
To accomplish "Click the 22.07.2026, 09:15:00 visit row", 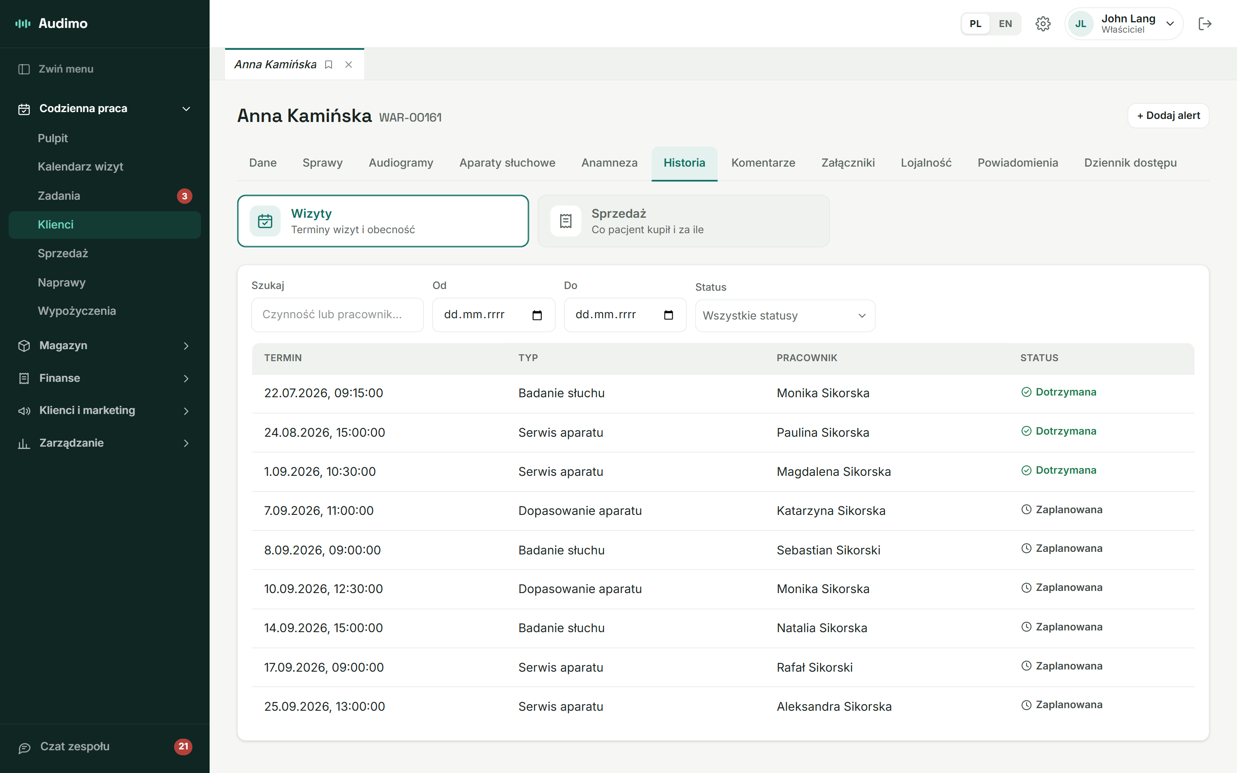I will (723, 393).
